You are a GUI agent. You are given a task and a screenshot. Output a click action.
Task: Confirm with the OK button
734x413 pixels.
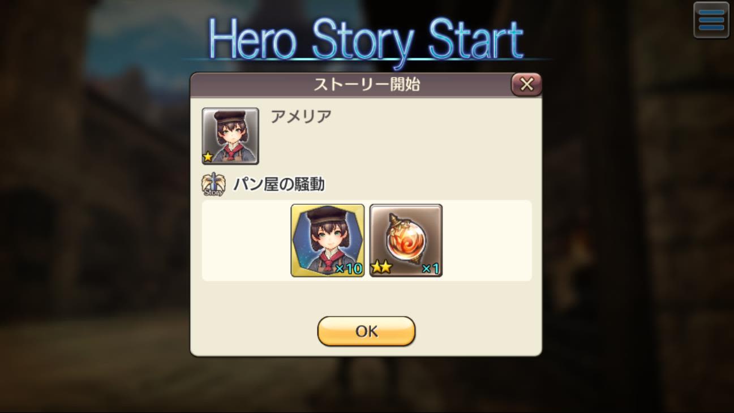(x=366, y=331)
